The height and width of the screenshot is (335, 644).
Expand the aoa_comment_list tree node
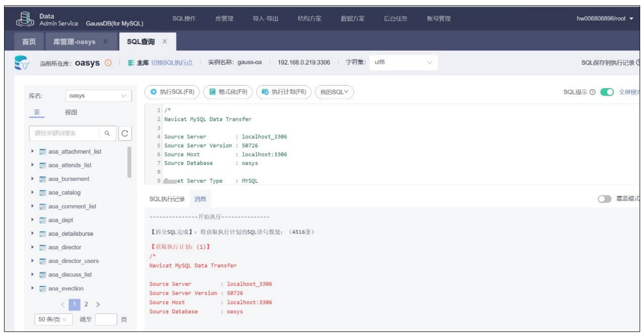pyautogui.click(x=33, y=207)
